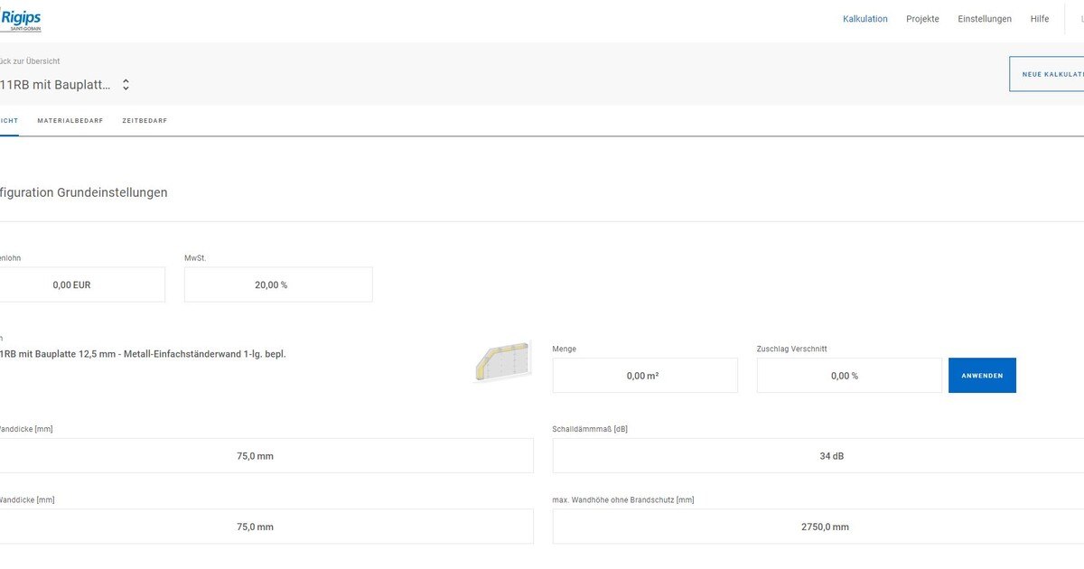
Task: Click the max. Wandhöhe field showing 2750,0 mm
Action: click(818, 527)
